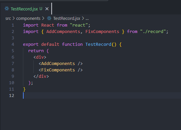This screenshot has width=181, height=130.
Task: Click the closing div tag on line 9
Action: (x=41, y=76)
